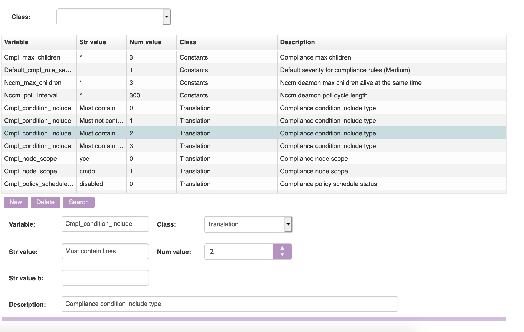
Task: Expand the Translation class dropdown arrow
Action: (288, 224)
